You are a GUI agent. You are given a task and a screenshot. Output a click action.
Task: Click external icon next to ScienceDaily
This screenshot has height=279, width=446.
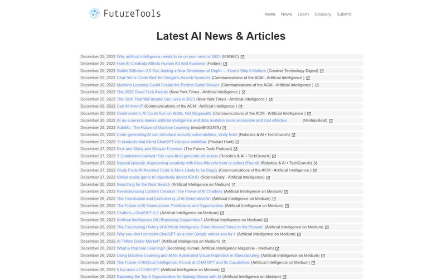click(x=268, y=177)
